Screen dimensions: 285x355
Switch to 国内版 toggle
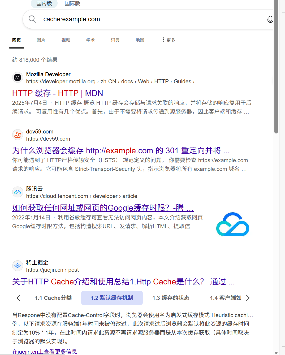[x=44, y=3]
